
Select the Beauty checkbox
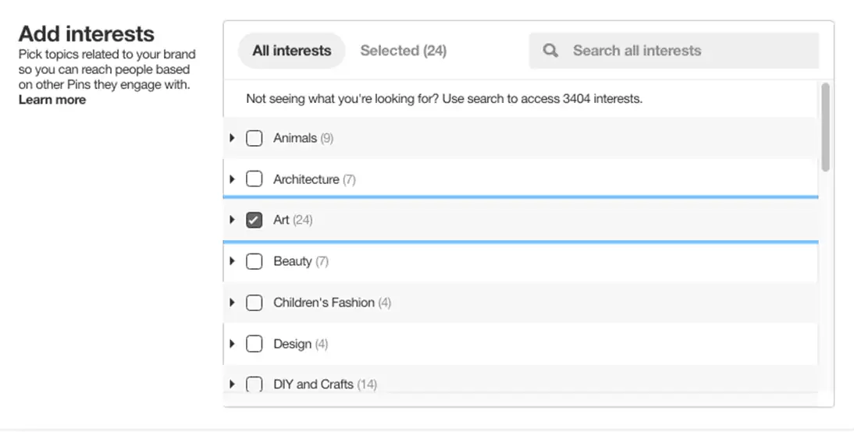[254, 261]
